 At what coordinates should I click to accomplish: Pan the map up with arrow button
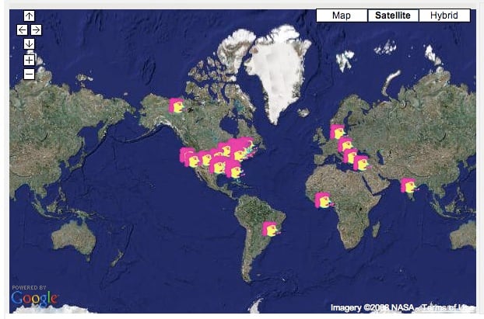coord(29,16)
